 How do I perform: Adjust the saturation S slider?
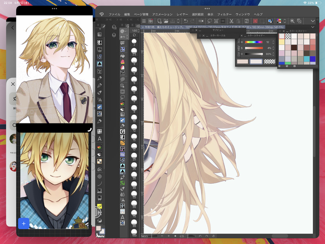click(254, 48)
